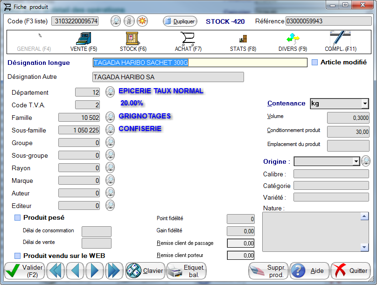
Task: Click the Dupliquer button
Action: pyautogui.click(x=180, y=21)
